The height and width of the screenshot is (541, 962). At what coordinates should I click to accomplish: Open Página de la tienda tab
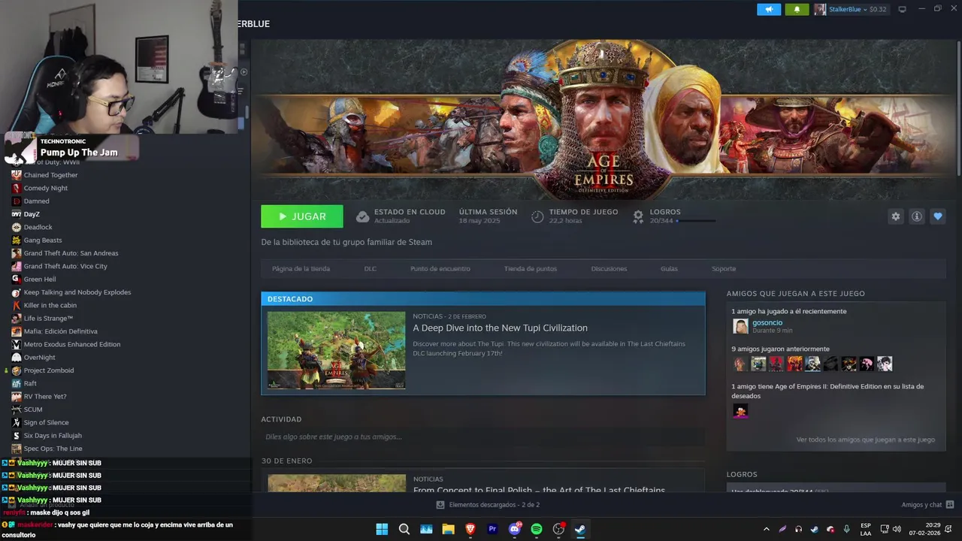(301, 269)
